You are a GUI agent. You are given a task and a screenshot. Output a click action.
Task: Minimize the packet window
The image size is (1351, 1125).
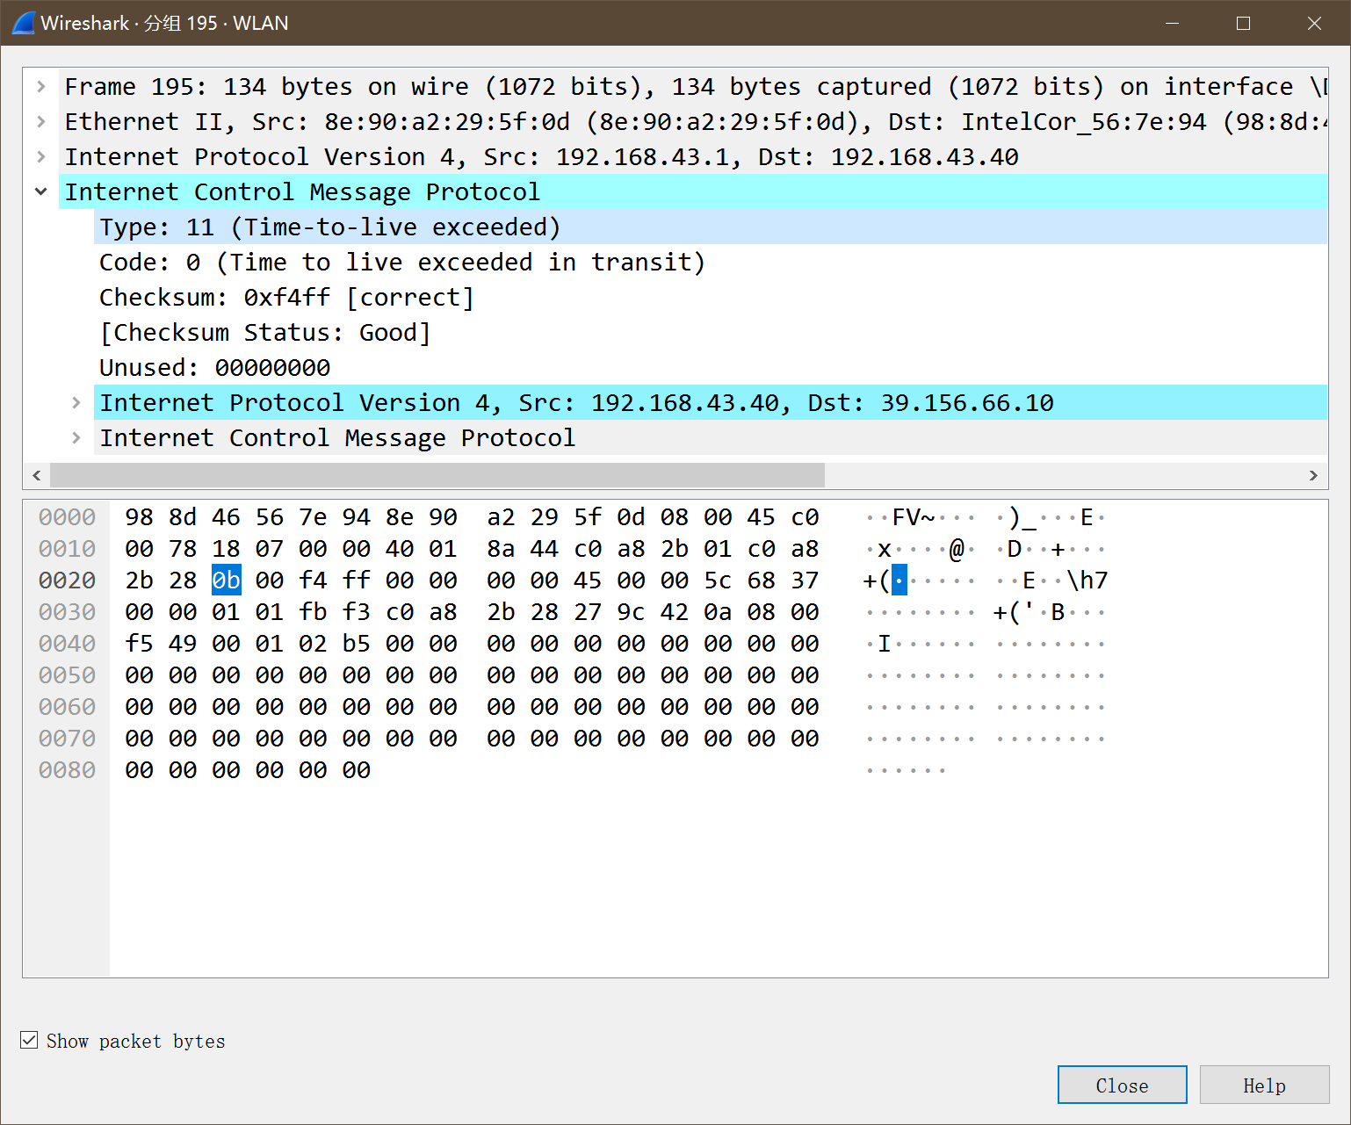click(x=1172, y=23)
